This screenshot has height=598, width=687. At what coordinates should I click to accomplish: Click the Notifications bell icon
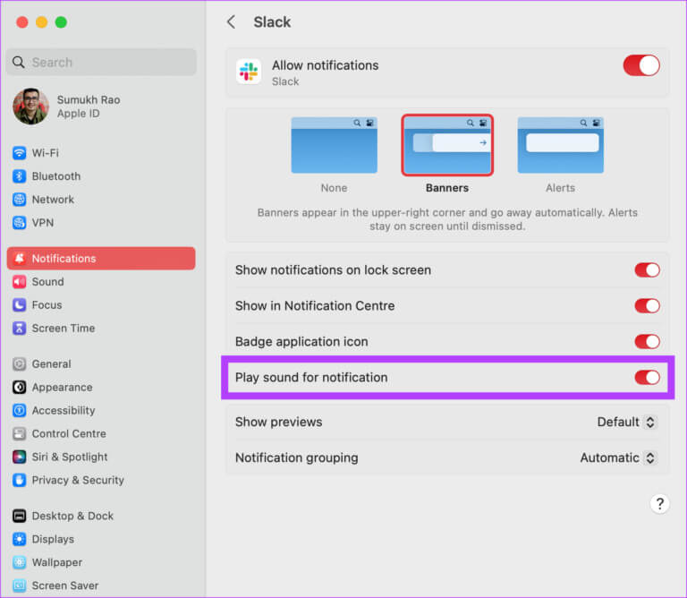pos(20,259)
